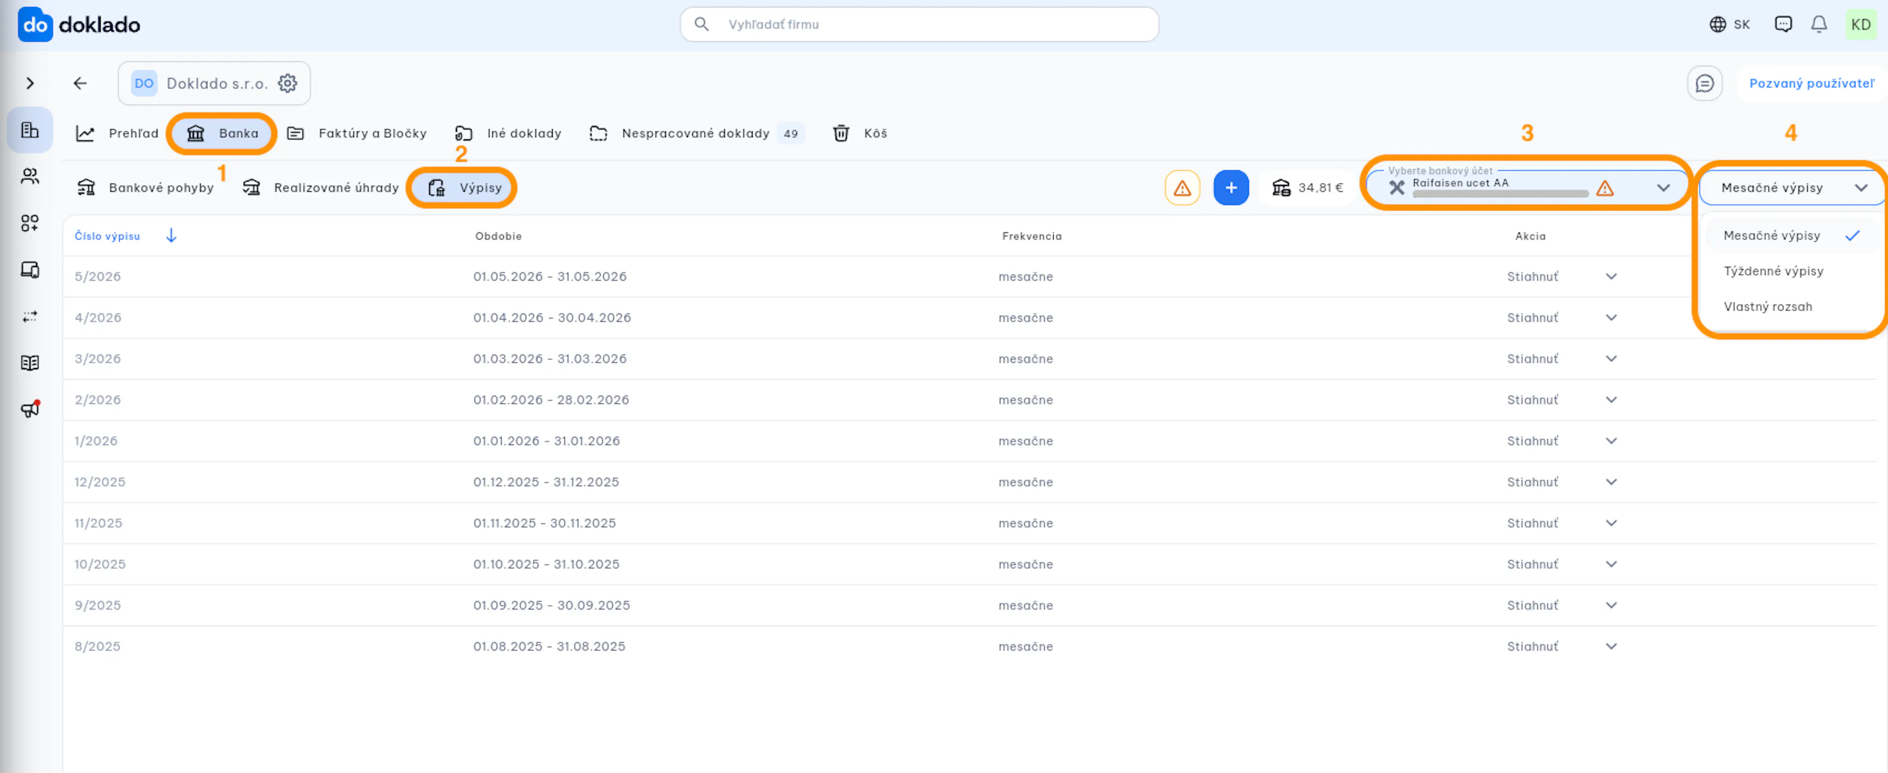Click statement number 8/2025

click(x=97, y=646)
